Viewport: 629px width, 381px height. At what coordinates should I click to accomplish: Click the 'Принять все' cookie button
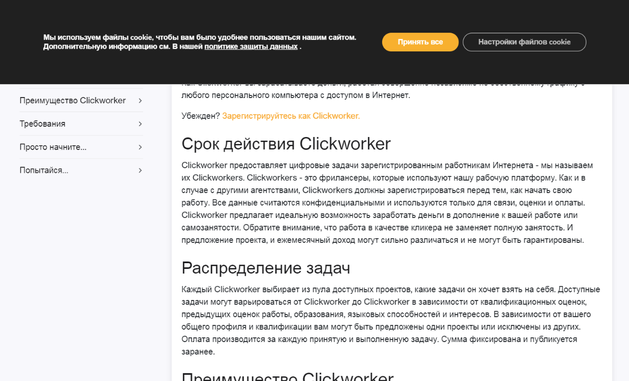420,42
